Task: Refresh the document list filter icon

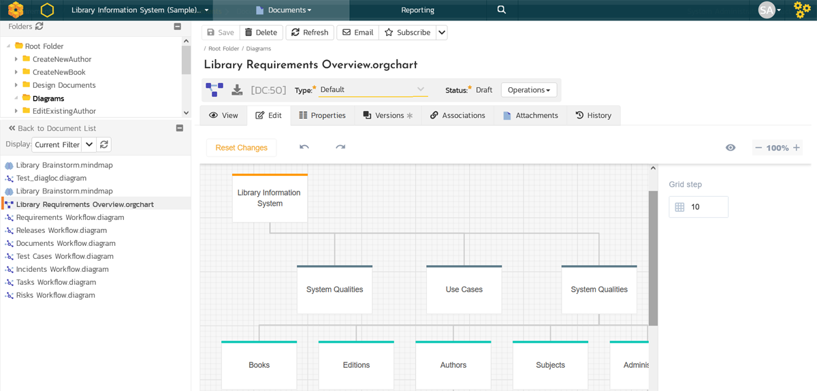Action: tap(103, 144)
